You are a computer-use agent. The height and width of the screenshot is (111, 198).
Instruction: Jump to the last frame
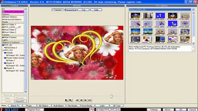(90, 100)
